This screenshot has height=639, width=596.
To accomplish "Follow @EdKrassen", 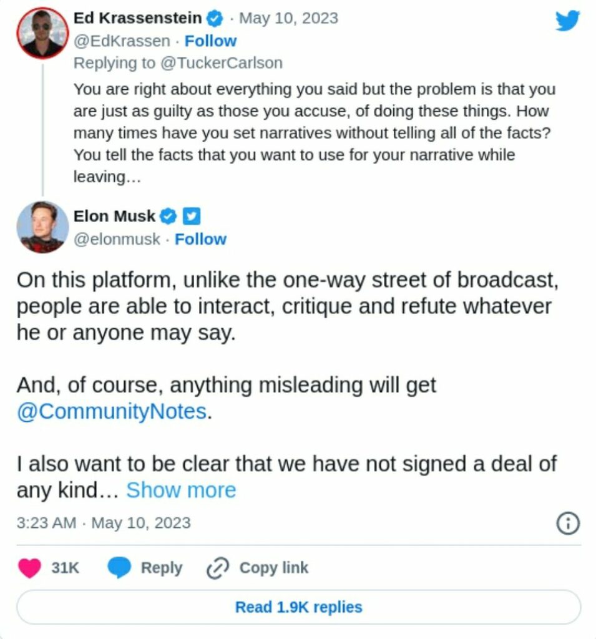I will point(210,41).
